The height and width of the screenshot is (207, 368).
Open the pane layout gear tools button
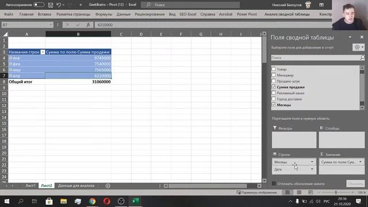[x=359, y=47]
